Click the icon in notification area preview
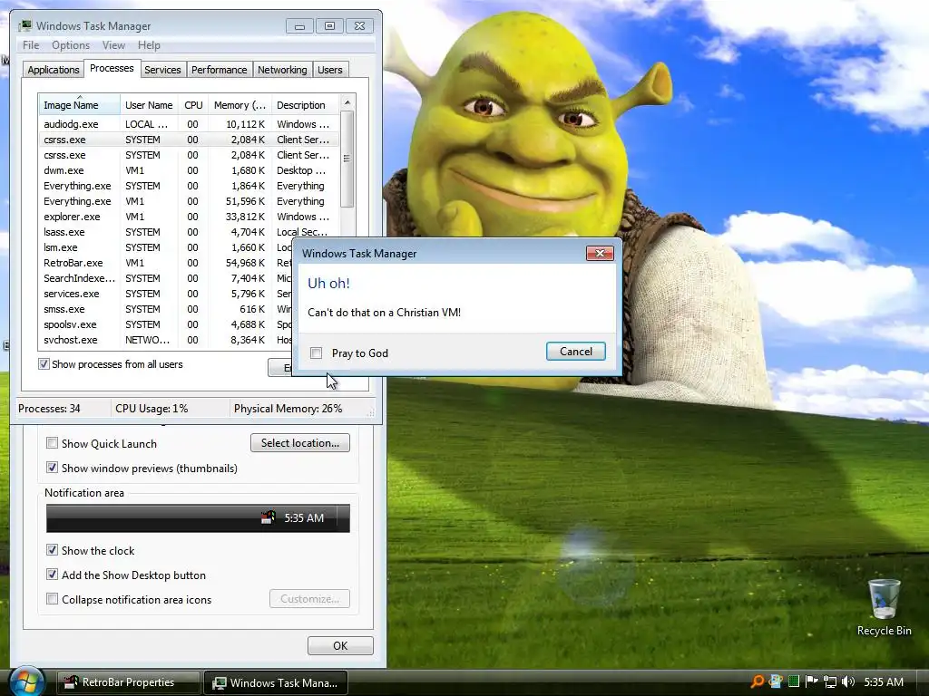Screen dimensions: 929x696 tap(268, 517)
